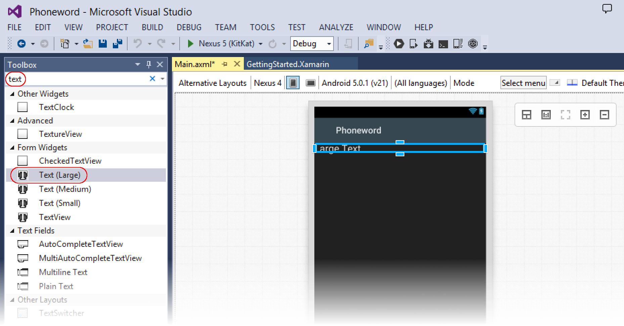The width and height of the screenshot is (624, 326).
Task: Switch to the GettingStarted.Xamarin tab
Action: [287, 64]
